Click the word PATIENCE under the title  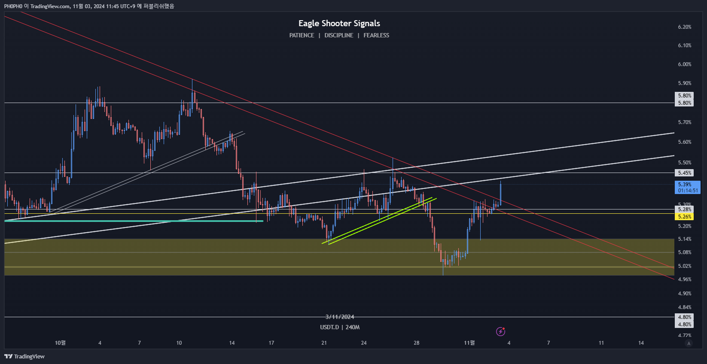(x=302, y=35)
